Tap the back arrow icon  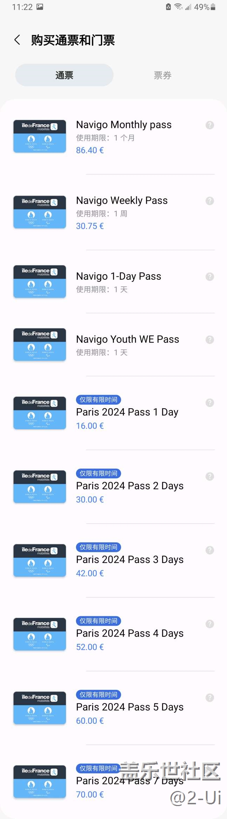(17, 40)
